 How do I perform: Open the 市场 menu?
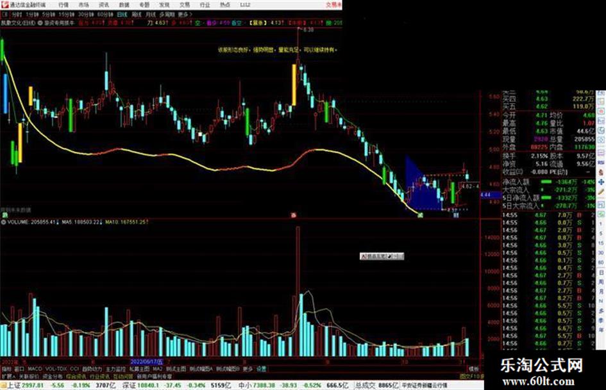tap(83, 4)
